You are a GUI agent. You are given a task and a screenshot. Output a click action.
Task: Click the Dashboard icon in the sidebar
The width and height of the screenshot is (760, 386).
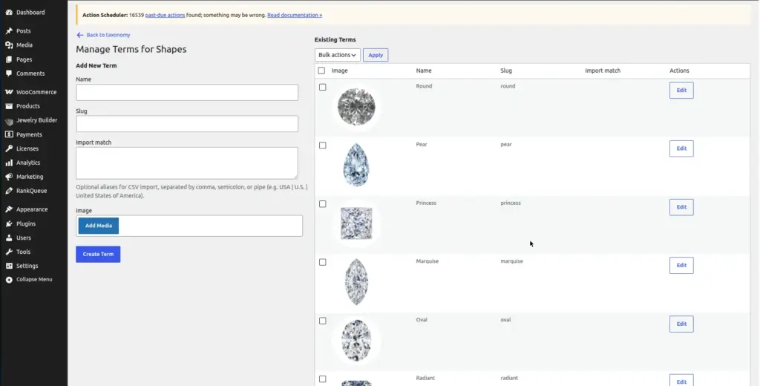point(9,12)
